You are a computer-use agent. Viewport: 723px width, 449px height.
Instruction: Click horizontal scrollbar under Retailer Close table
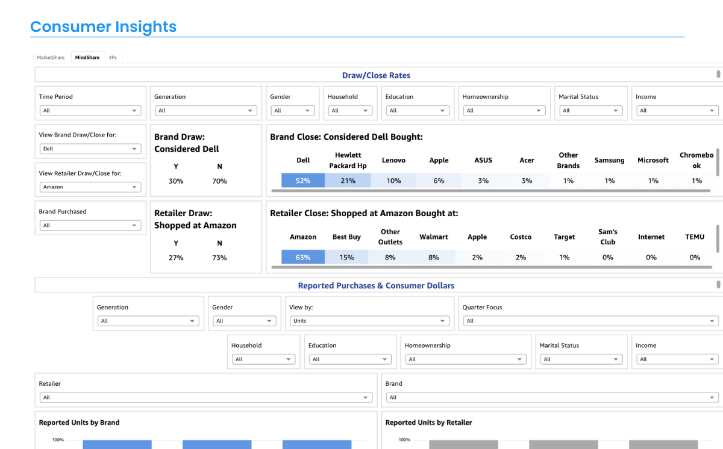491,267
